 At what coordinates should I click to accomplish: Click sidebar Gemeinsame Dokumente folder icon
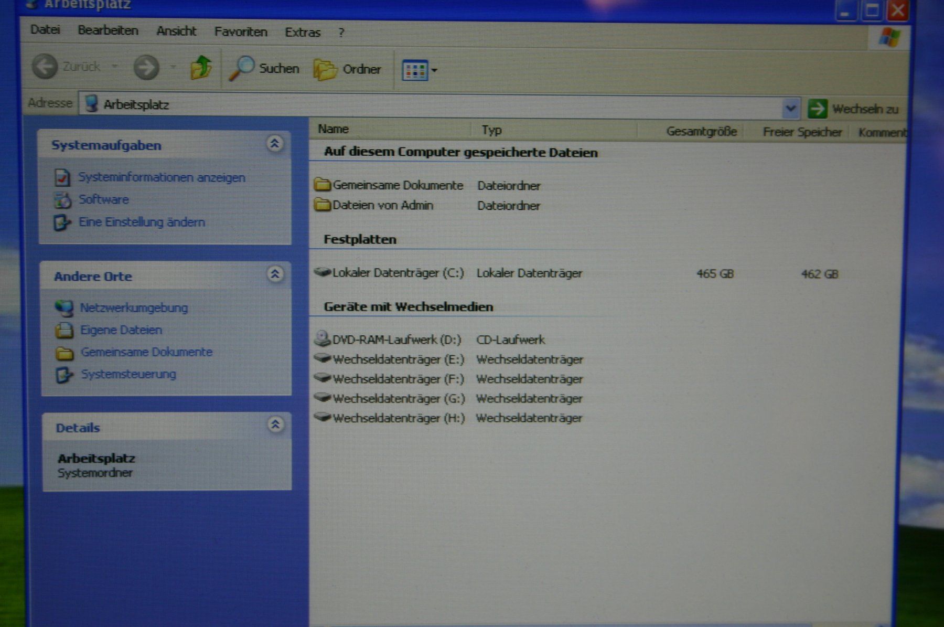click(x=65, y=354)
